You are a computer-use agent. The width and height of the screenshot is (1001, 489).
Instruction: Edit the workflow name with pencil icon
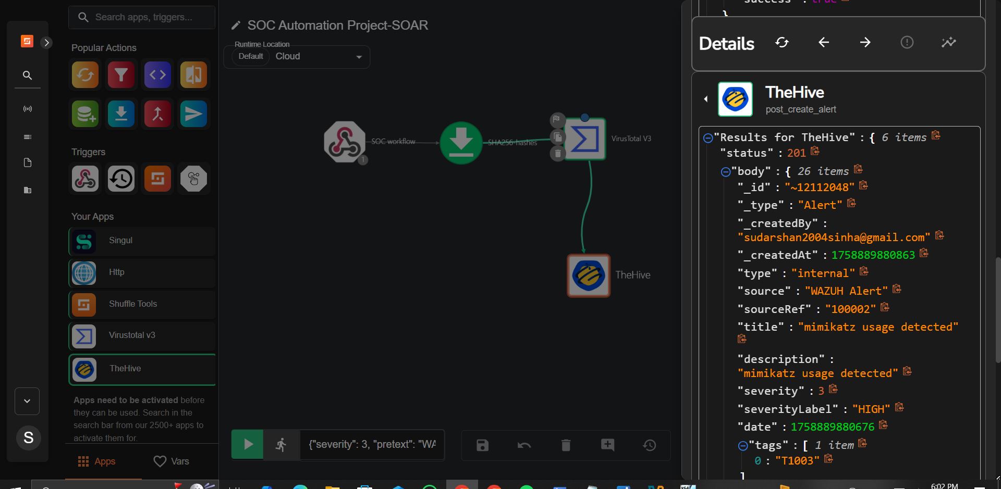(236, 25)
